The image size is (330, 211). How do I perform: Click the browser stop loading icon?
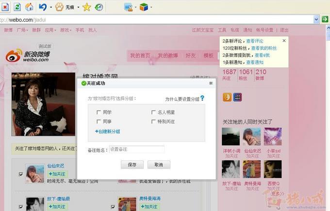point(5,7)
